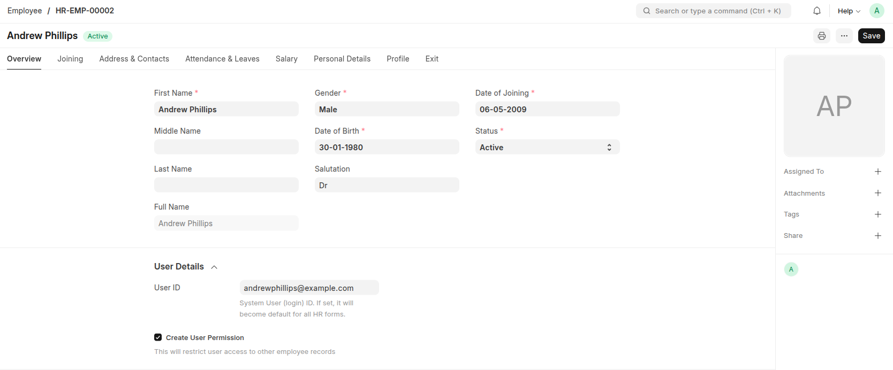Viewport: 893px width, 370px height.
Task: Open the Exit tab
Action: [432, 59]
